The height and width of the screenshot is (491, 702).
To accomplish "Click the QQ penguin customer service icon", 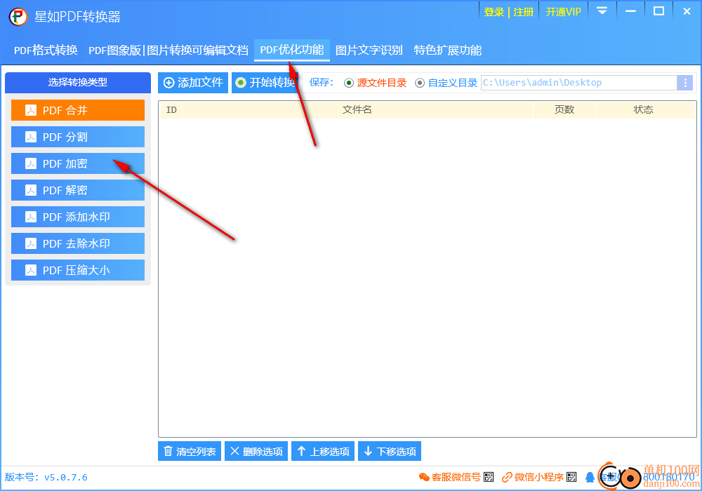I will click(x=590, y=478).
